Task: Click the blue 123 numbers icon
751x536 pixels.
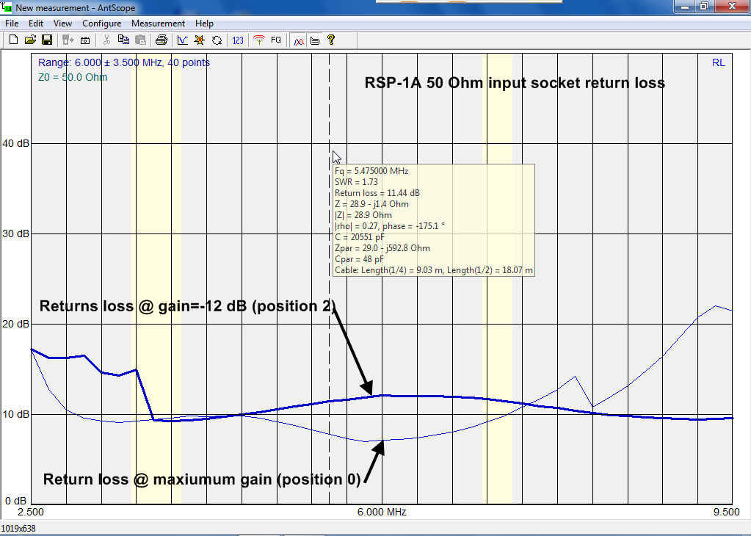Action: pyautogui.click(x=238, y=40)
